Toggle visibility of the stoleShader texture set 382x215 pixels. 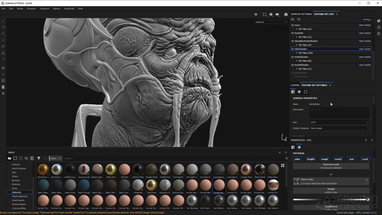point(293,57)
